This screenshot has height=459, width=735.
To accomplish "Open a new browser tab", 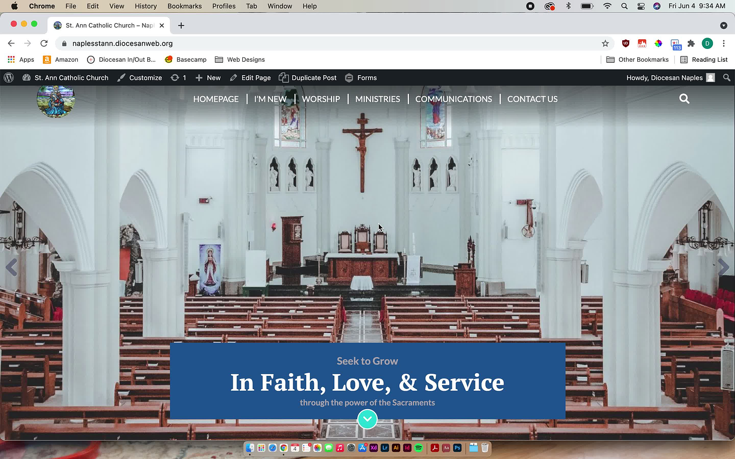I will tap(181, 25).
